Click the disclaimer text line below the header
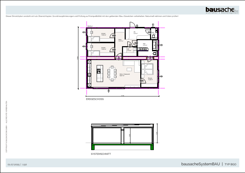This screenshot has width=245, height=173. tap(92, 16)
